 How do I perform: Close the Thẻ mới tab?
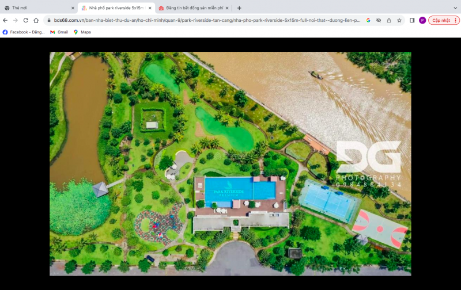(73, 8)
